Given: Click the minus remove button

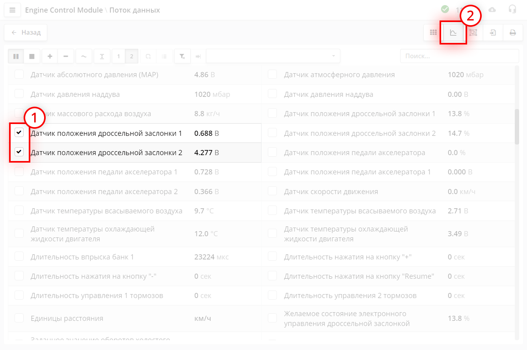Looking at the screenshot, I should click(66, 56).
